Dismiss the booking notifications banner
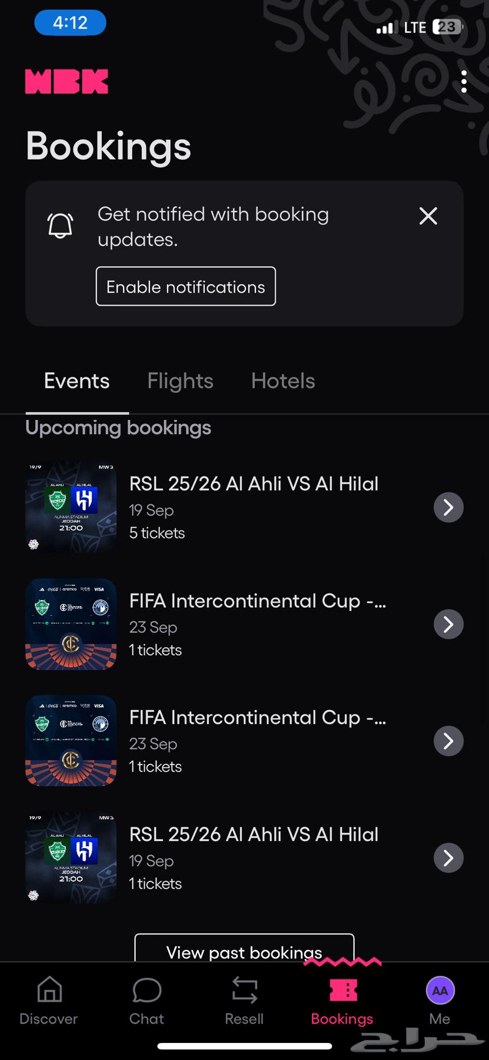489x1060 pixels. tap(428, 216)
